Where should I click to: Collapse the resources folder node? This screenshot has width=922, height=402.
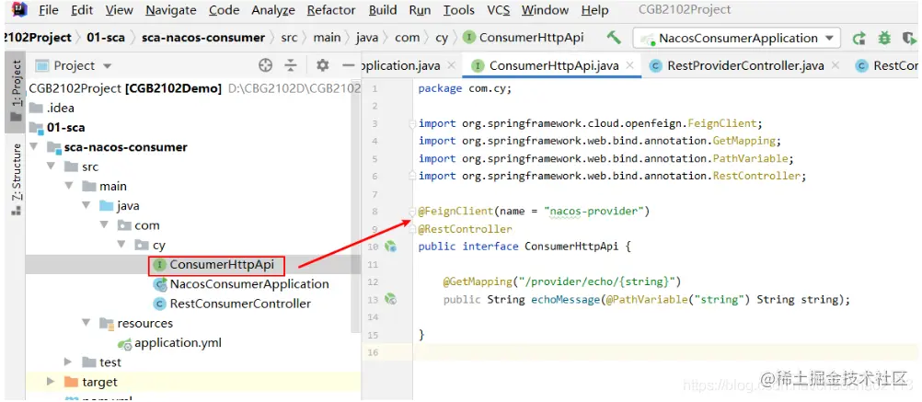point(86,323)
